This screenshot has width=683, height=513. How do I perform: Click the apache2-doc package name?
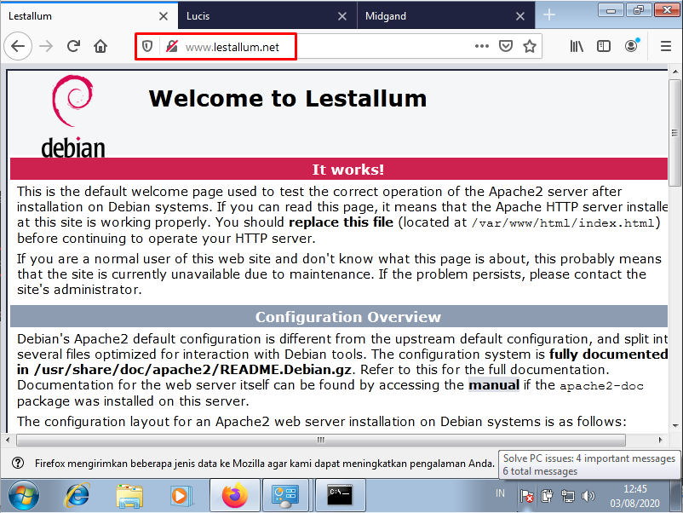tap(601, 386)
